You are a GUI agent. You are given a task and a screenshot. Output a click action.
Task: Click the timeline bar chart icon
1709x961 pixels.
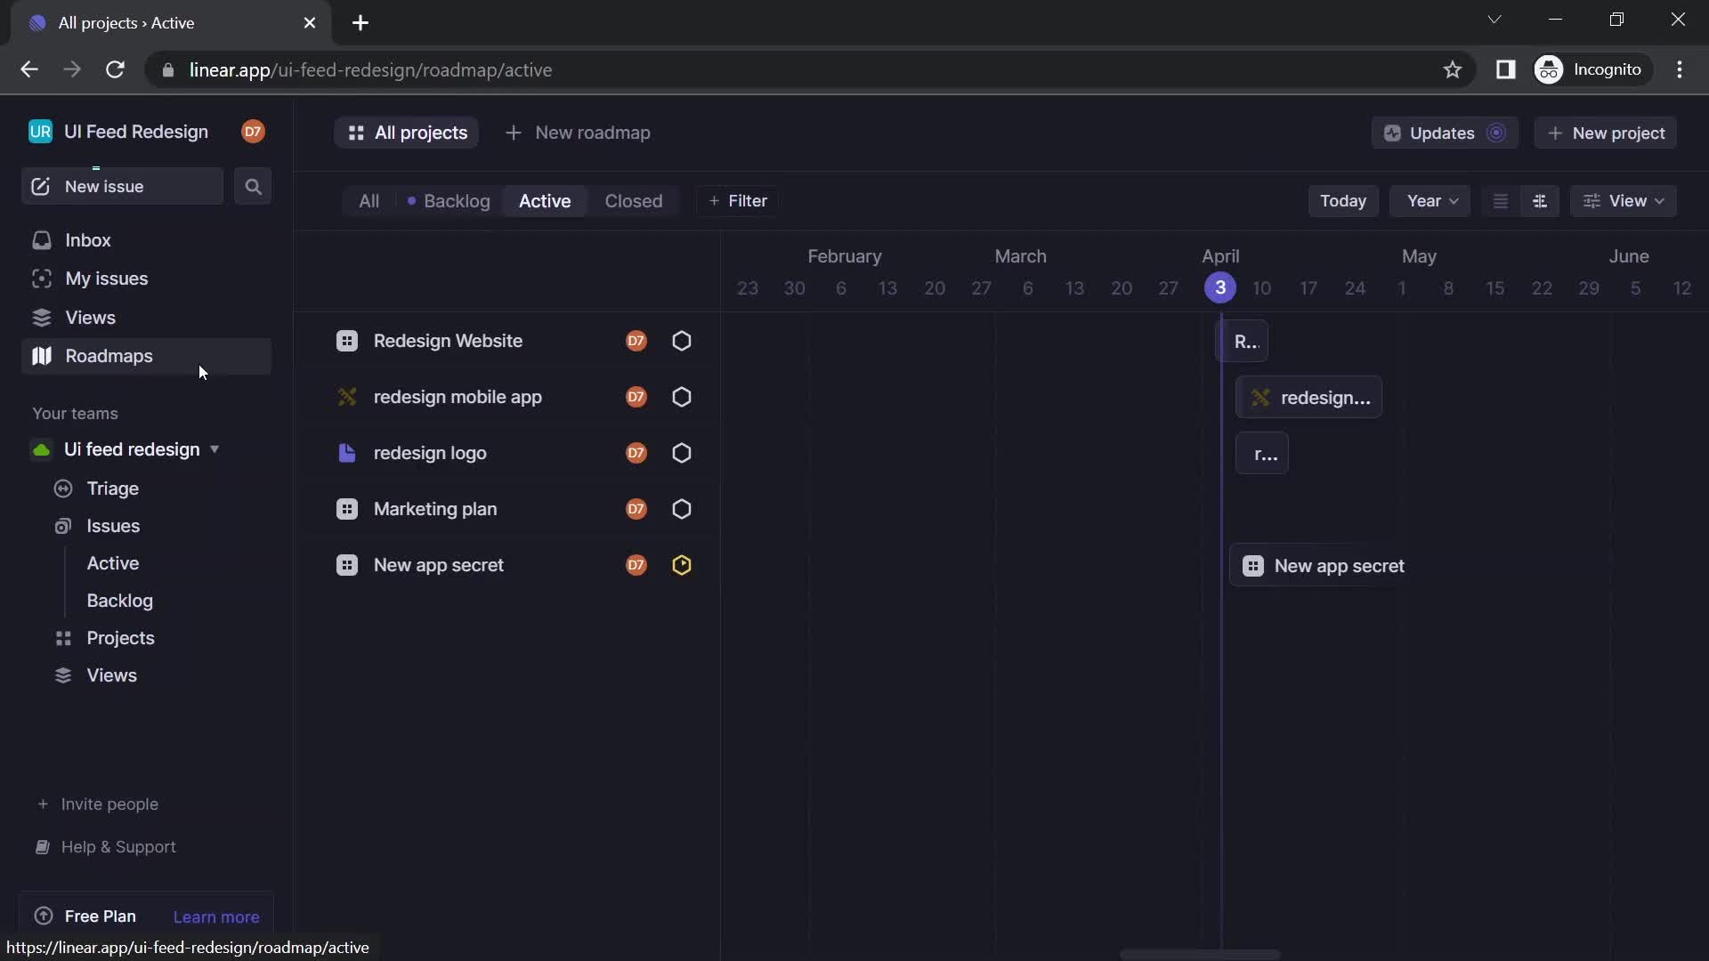(x=1539, y=199)
